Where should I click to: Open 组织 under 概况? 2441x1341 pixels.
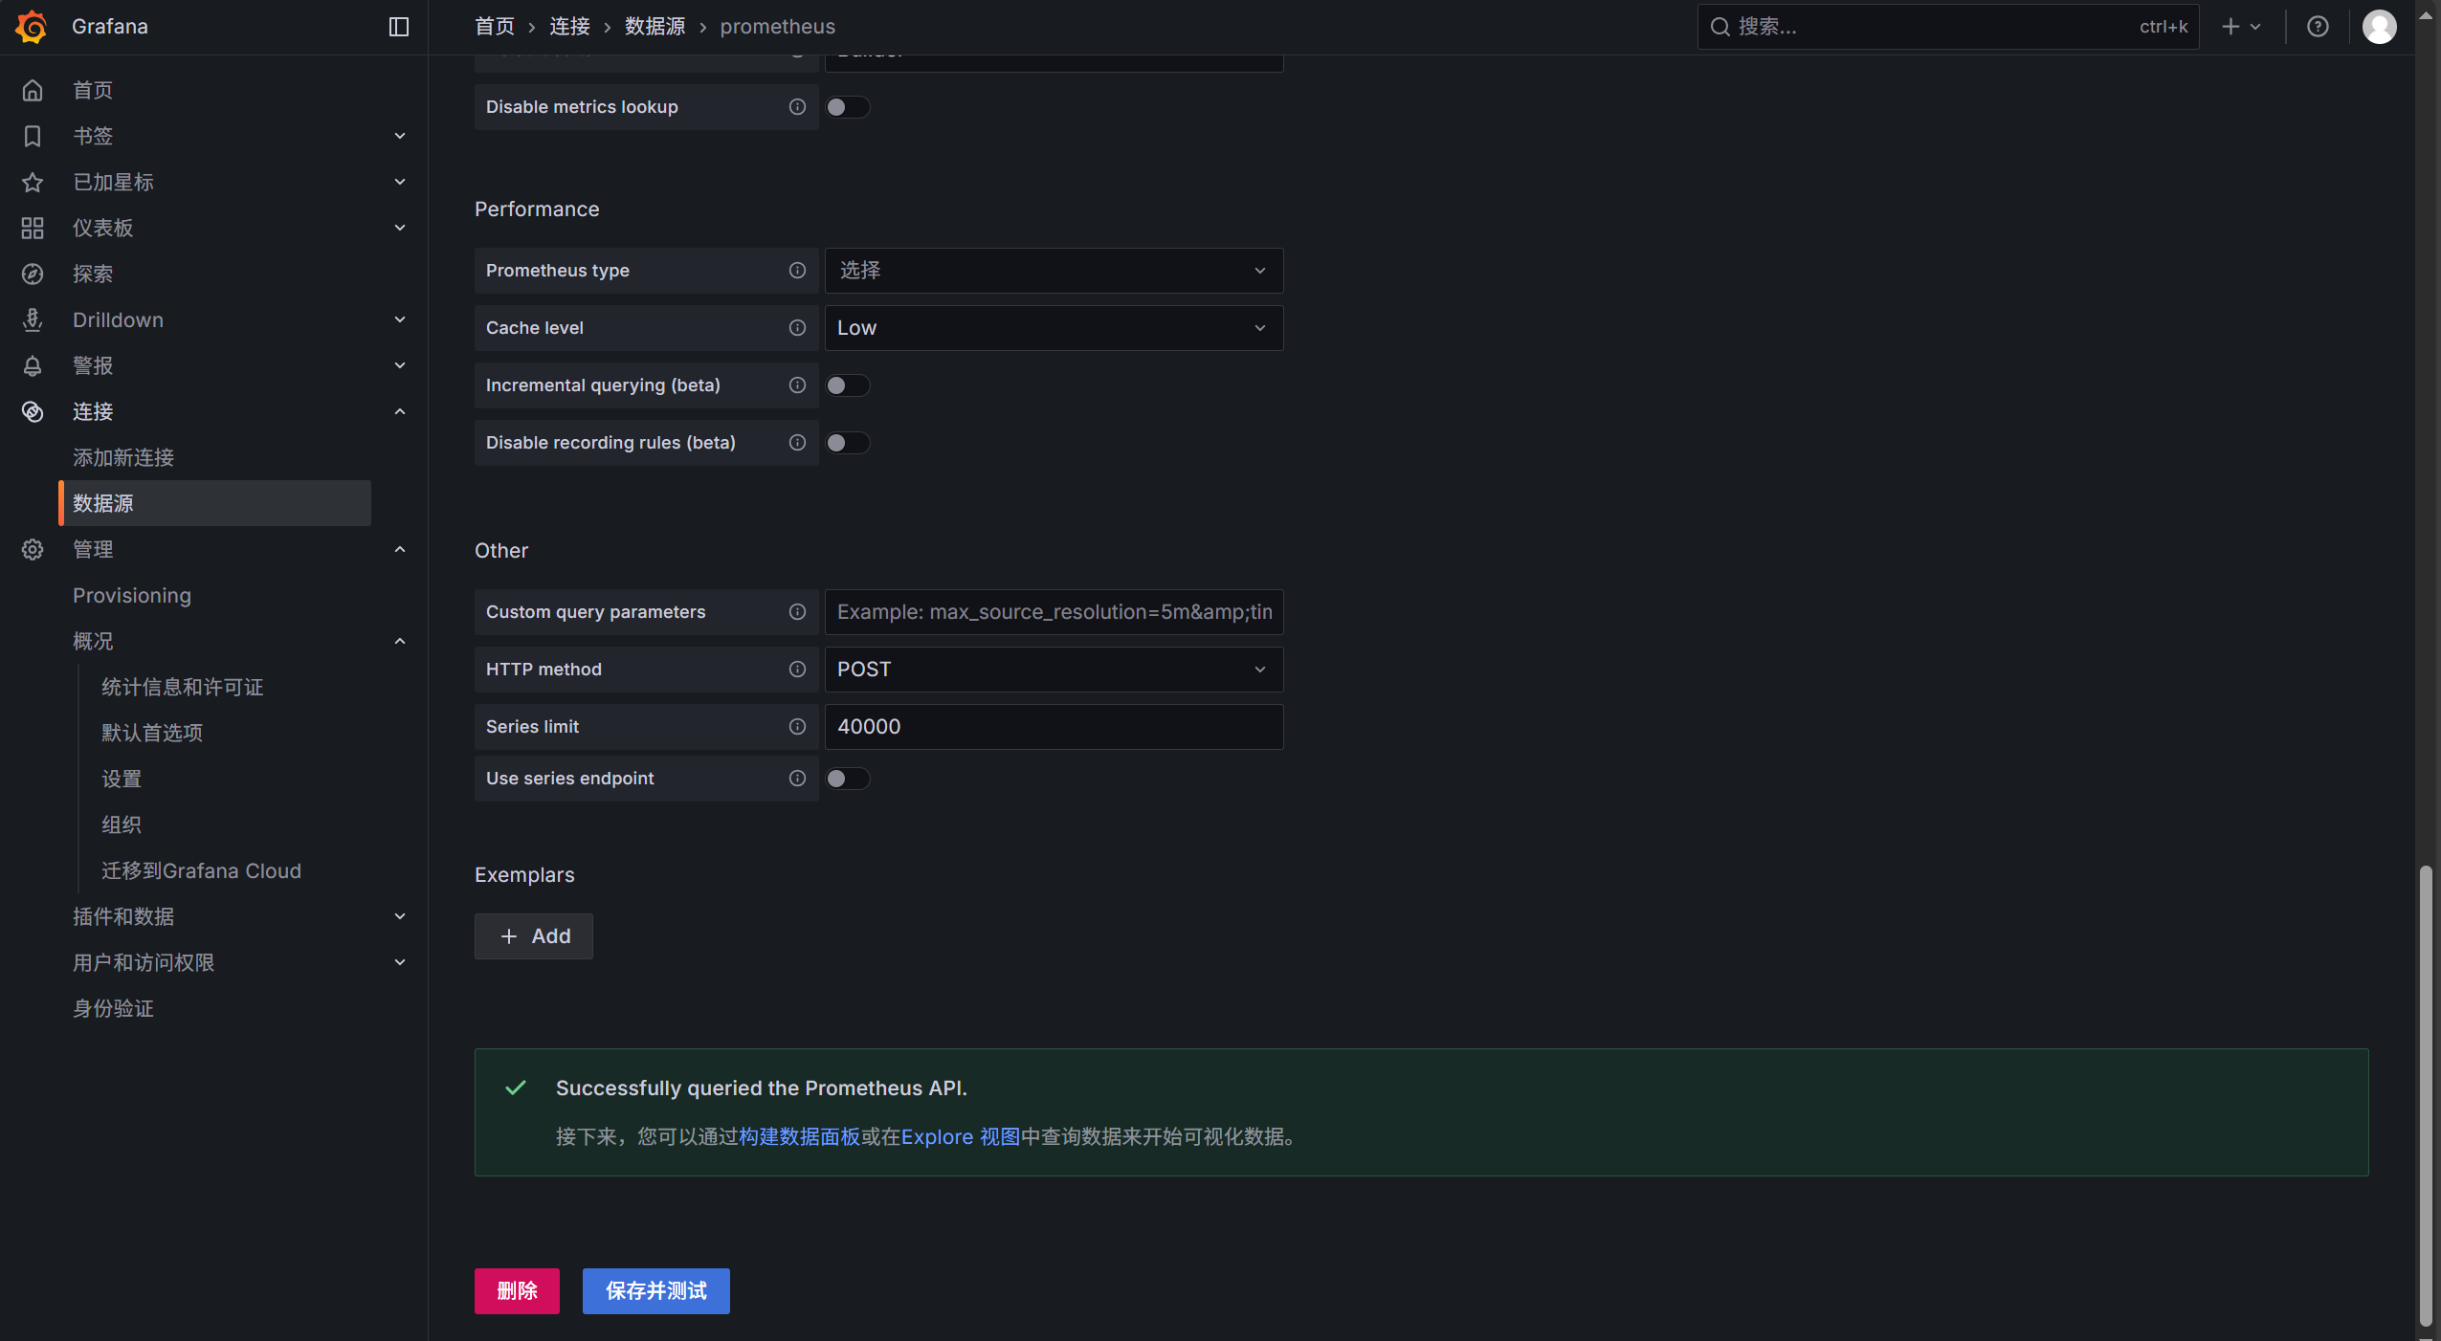coord(122,824)
